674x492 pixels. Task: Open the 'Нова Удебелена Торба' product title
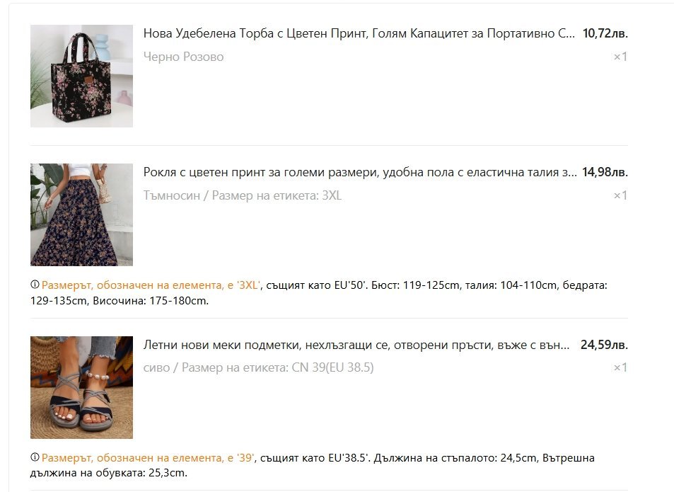tap(359, 33)
